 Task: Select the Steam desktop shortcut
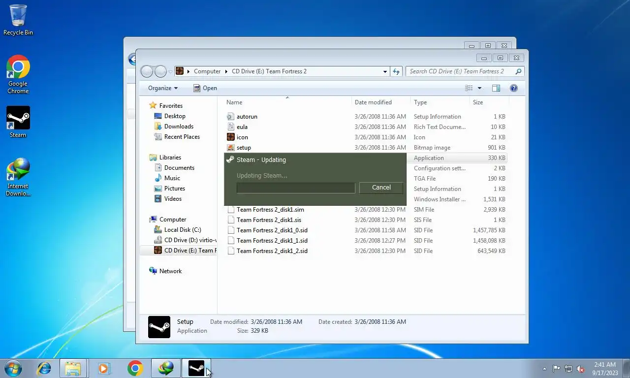18,122
